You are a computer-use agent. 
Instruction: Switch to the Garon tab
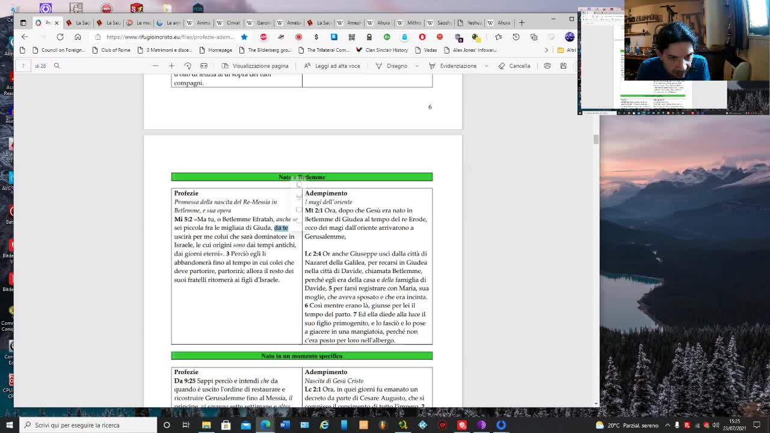click(259, 23)
